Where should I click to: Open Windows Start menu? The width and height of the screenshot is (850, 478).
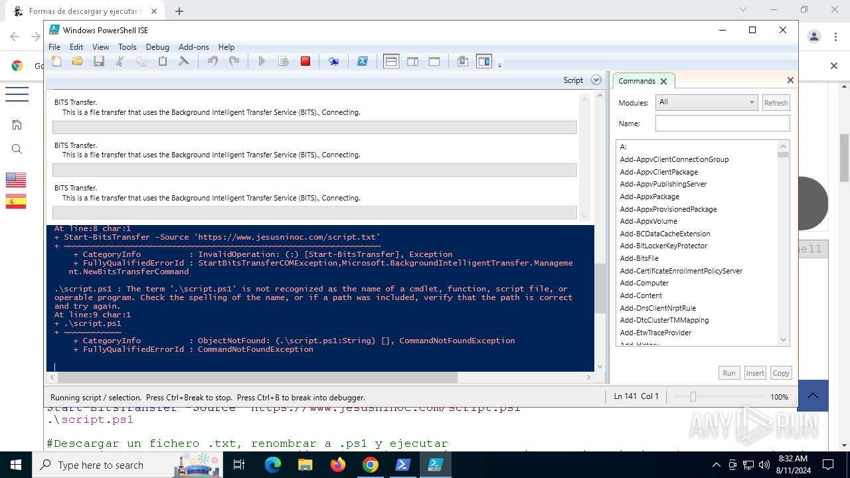coord(16,465)
